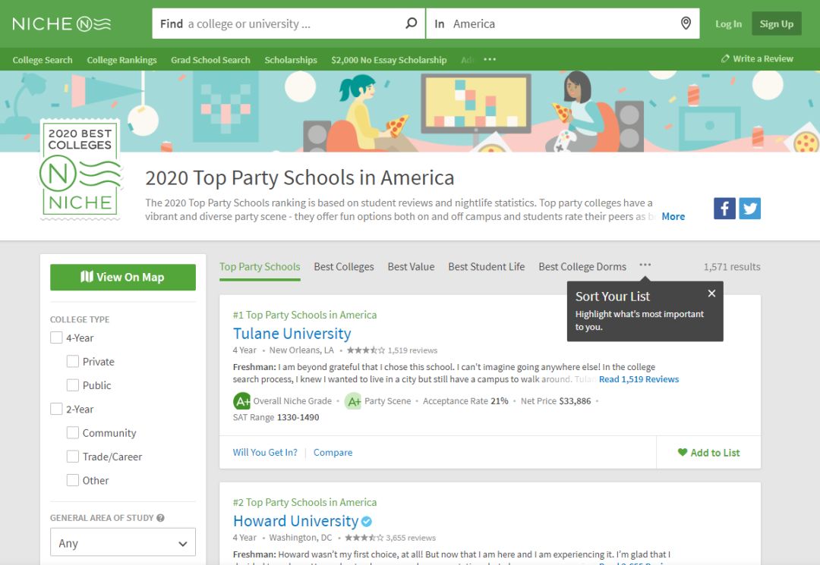The image size is (820, 565).
Task: Share the ranking on Twitter
Action: [x=749, y=209]
